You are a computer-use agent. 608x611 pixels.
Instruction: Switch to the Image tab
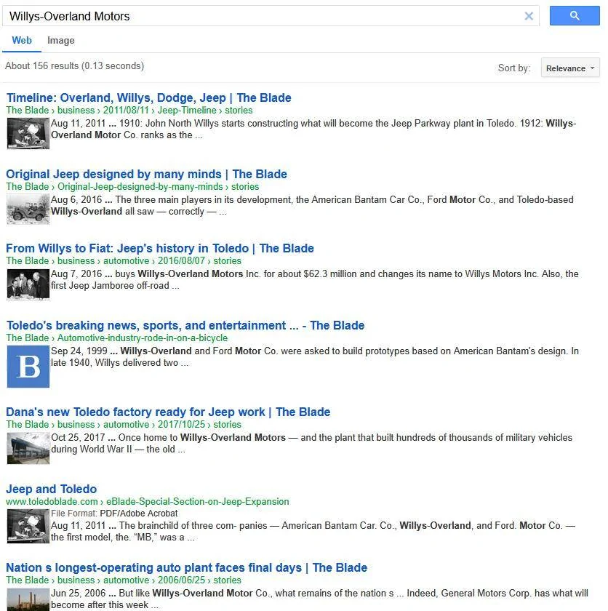[61, 41]
